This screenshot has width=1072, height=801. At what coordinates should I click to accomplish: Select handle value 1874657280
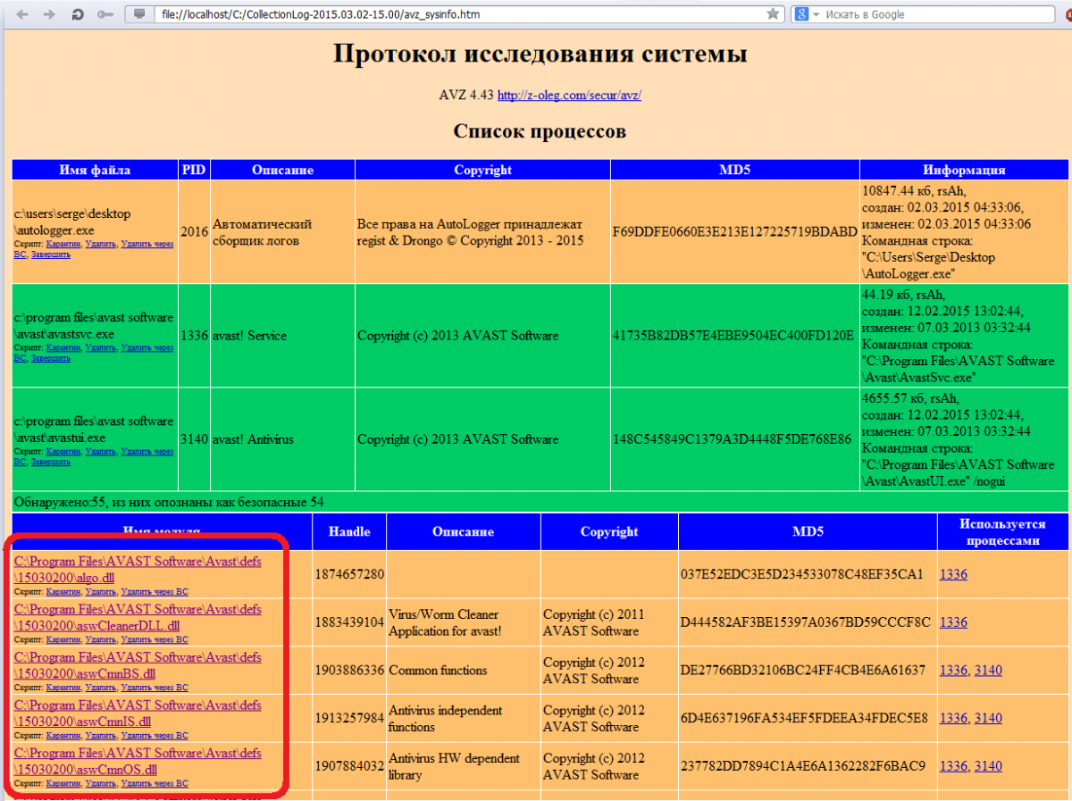click(349, 574)
